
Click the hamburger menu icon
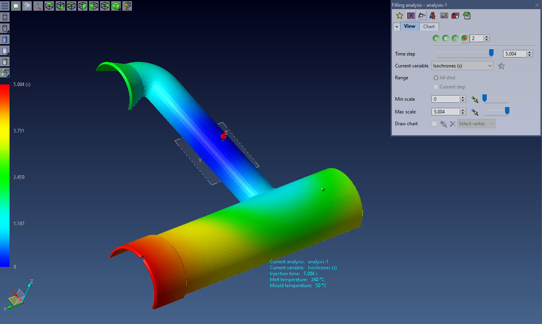(5, 6)
